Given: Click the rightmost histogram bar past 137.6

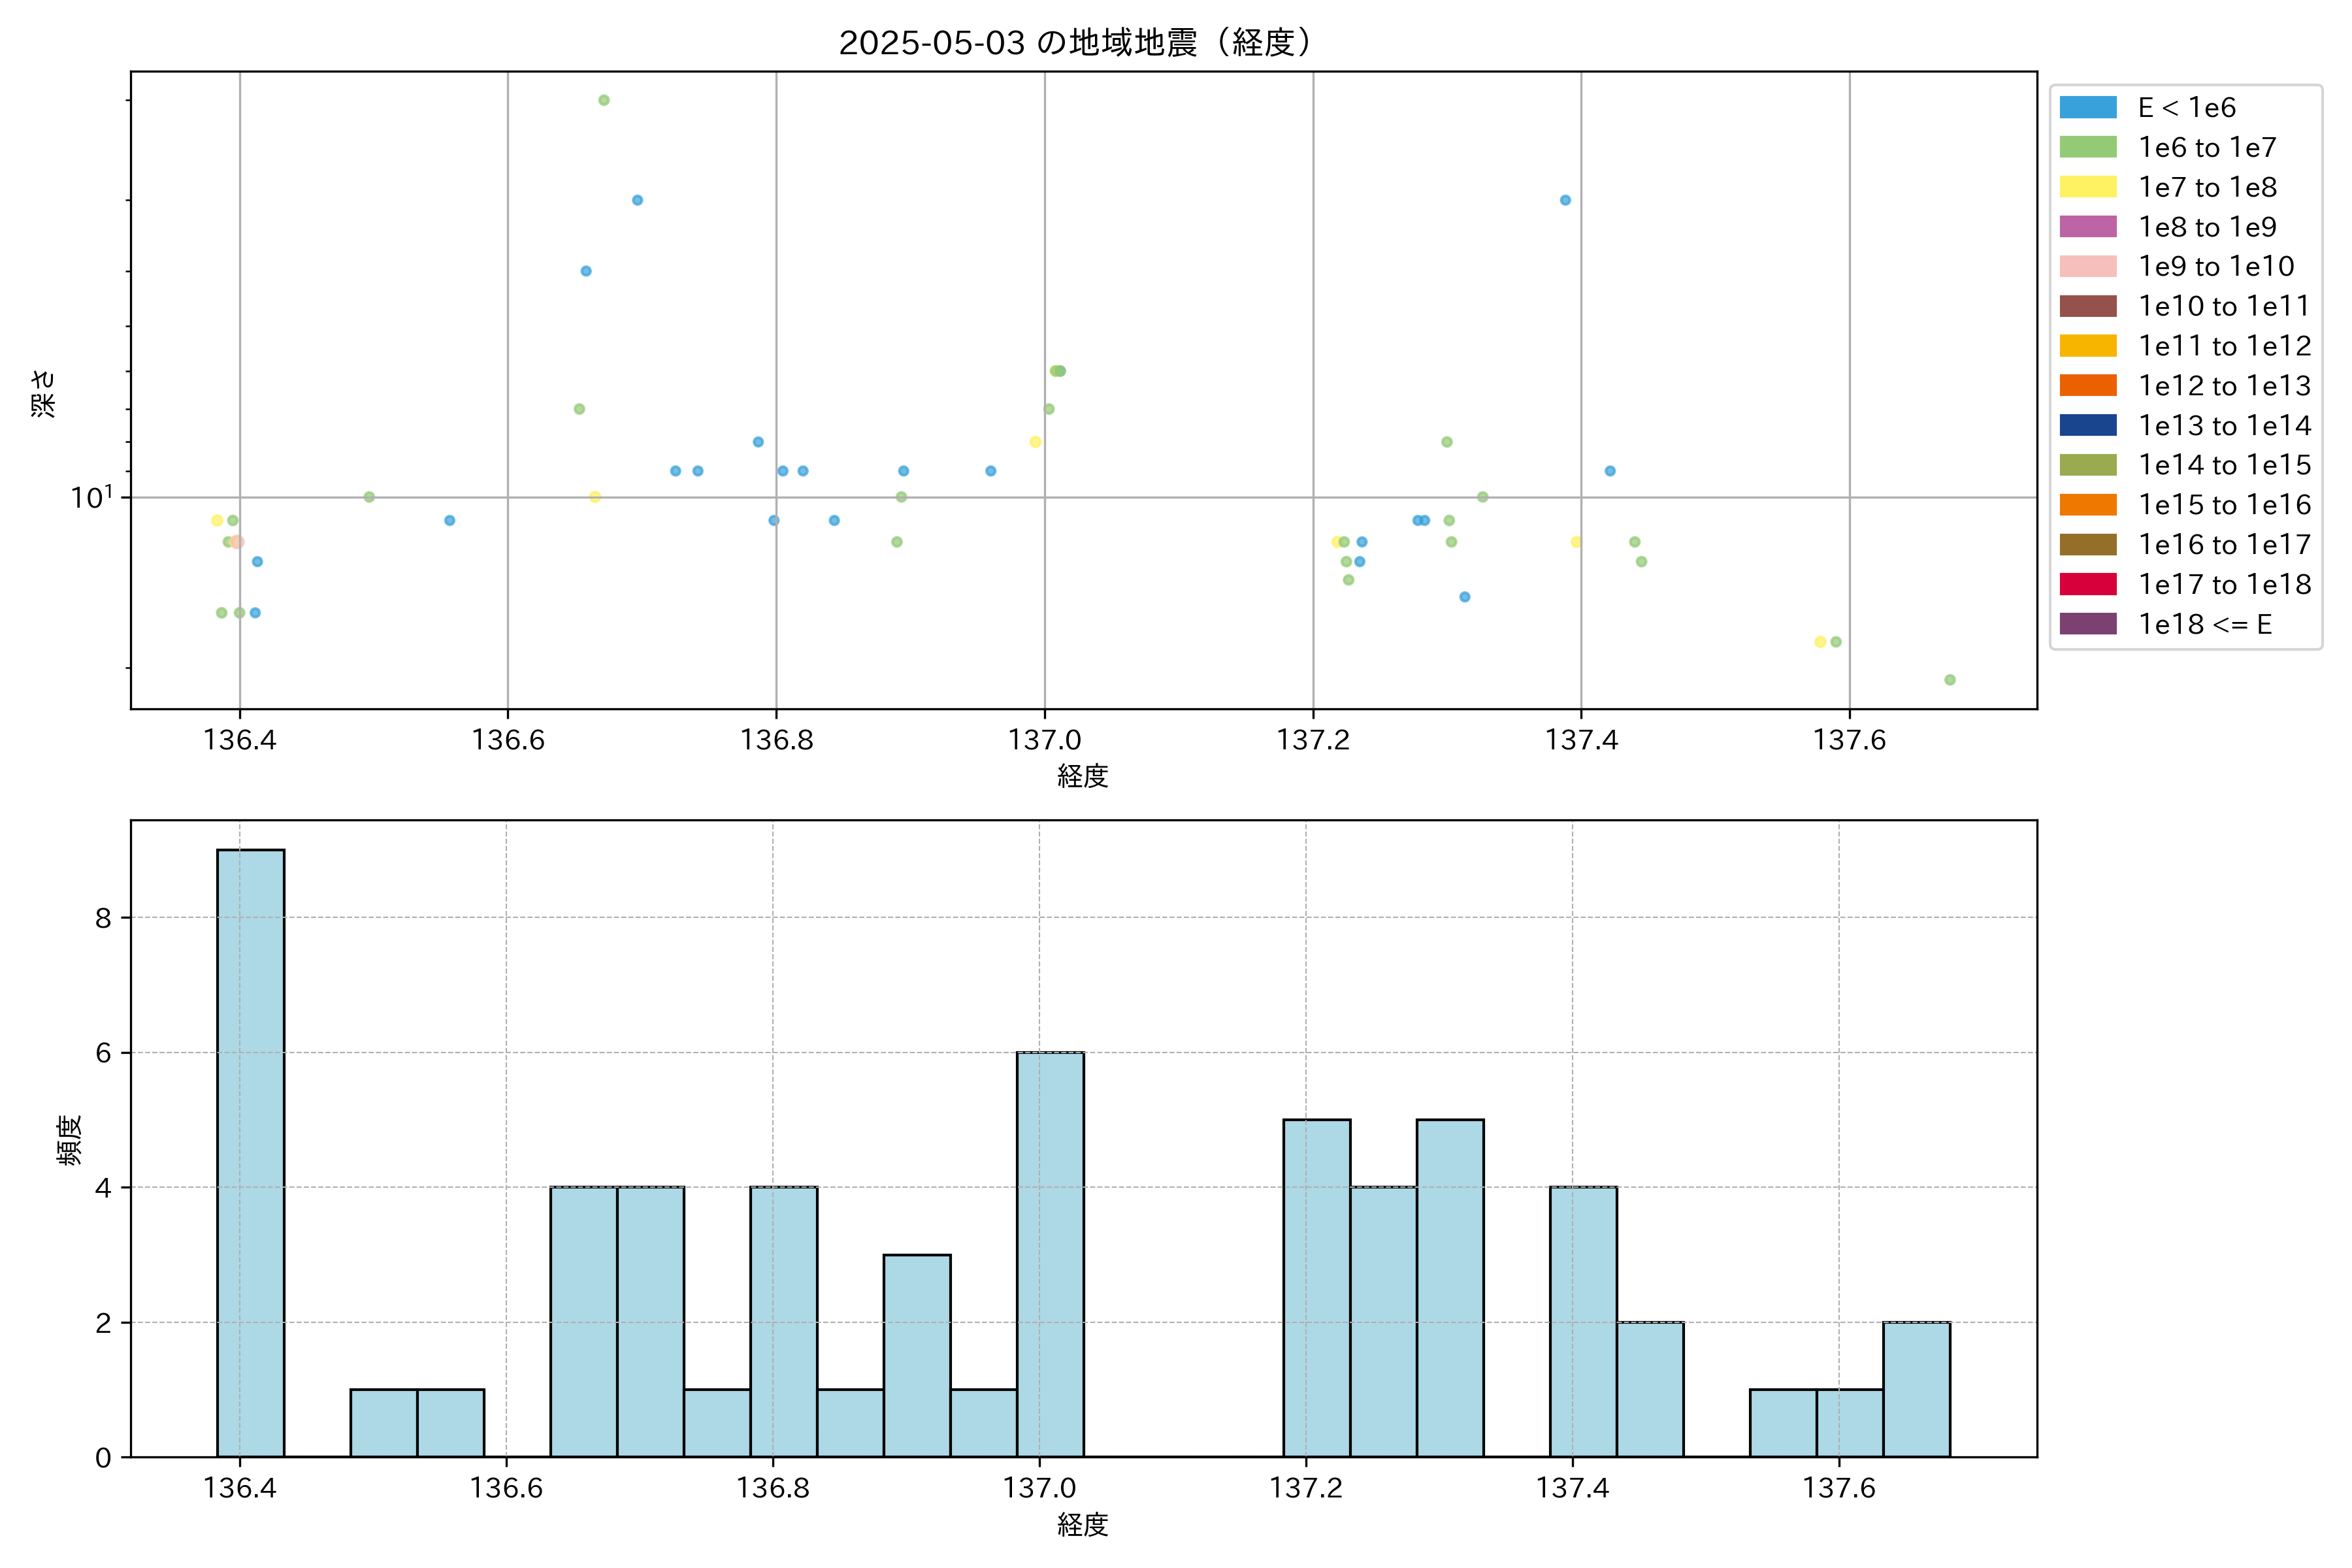Looking at the screenshot, I should 1916,1389.
